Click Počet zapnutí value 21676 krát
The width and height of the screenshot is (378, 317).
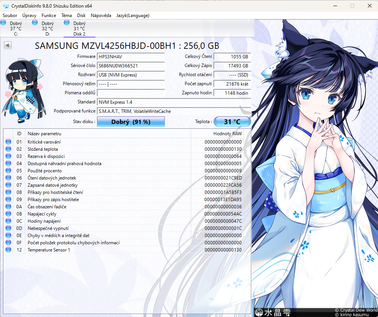tap(232, 84)
